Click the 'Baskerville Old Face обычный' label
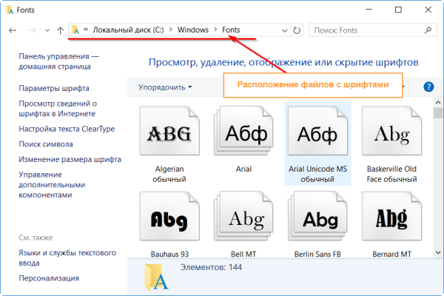 click(392, 174)
